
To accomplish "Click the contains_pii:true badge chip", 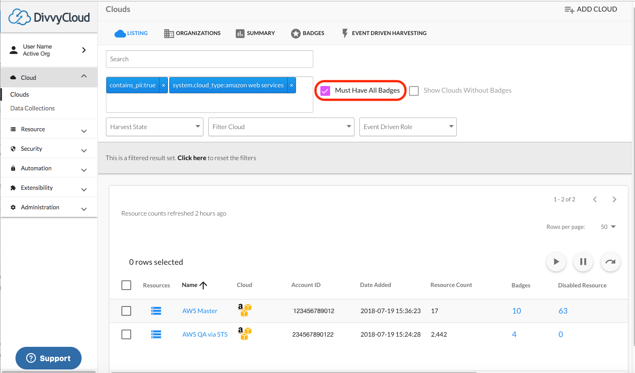I will [x=133, y=85].
